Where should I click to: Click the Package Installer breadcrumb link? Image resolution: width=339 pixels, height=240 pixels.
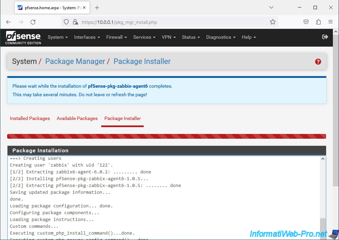pos(142,62)
